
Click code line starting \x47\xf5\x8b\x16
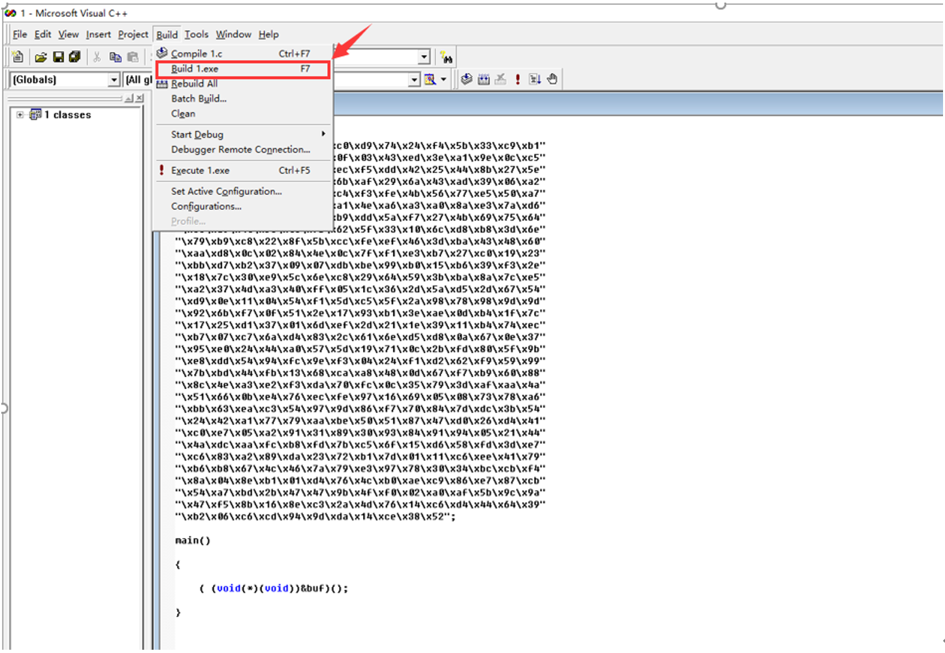point(360,505)
